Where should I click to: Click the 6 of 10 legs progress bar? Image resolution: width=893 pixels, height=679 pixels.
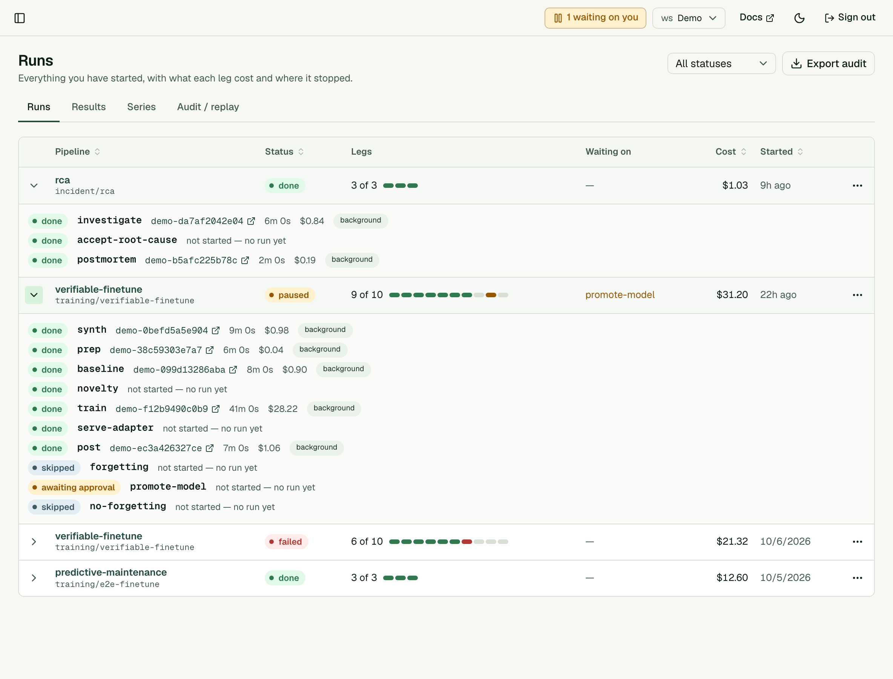[x=448, y=542]
